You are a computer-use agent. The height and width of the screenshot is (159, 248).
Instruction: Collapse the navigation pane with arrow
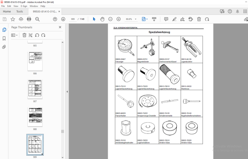click(x=67, y=92)
